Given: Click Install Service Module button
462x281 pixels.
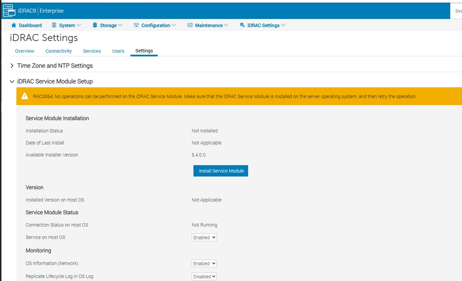Looking at the screenshot, I should pos(221,171).
